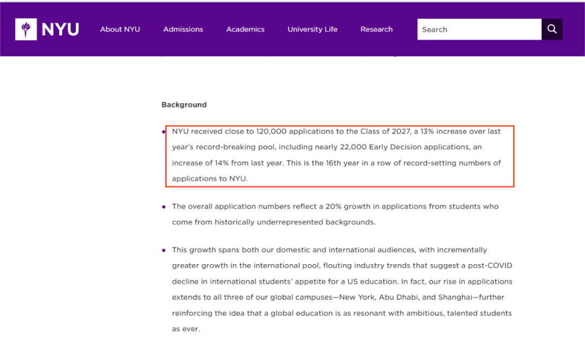585x355 pixels.
Task: Open the Admissions menu
Action: (x=183, y=29)
